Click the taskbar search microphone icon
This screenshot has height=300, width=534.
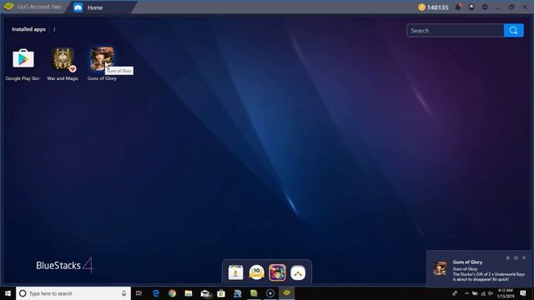point(124,293)
